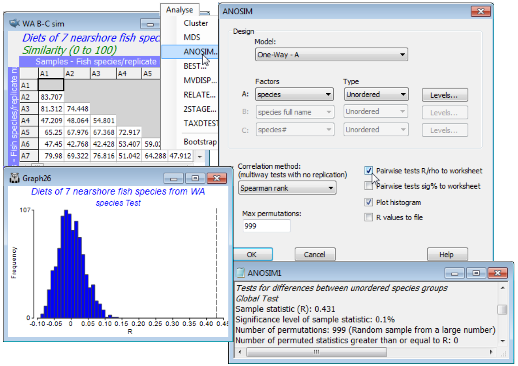This screenshot has width=518, height=366.
Task: Click ANOSIM1 scroll right arrow
Action: pyautogui.click(x=491, y=352)
